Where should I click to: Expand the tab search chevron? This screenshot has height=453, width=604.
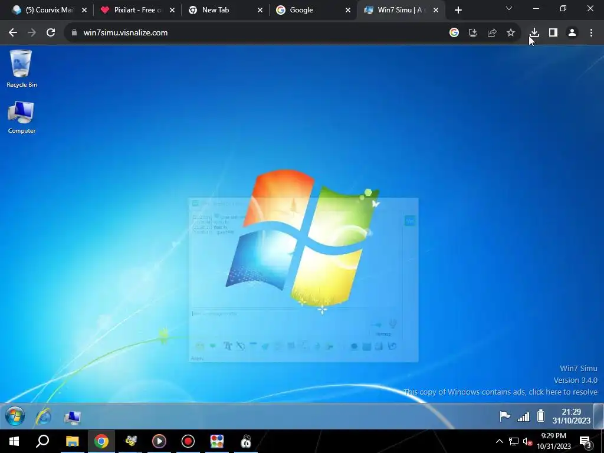tap(509, 8)
